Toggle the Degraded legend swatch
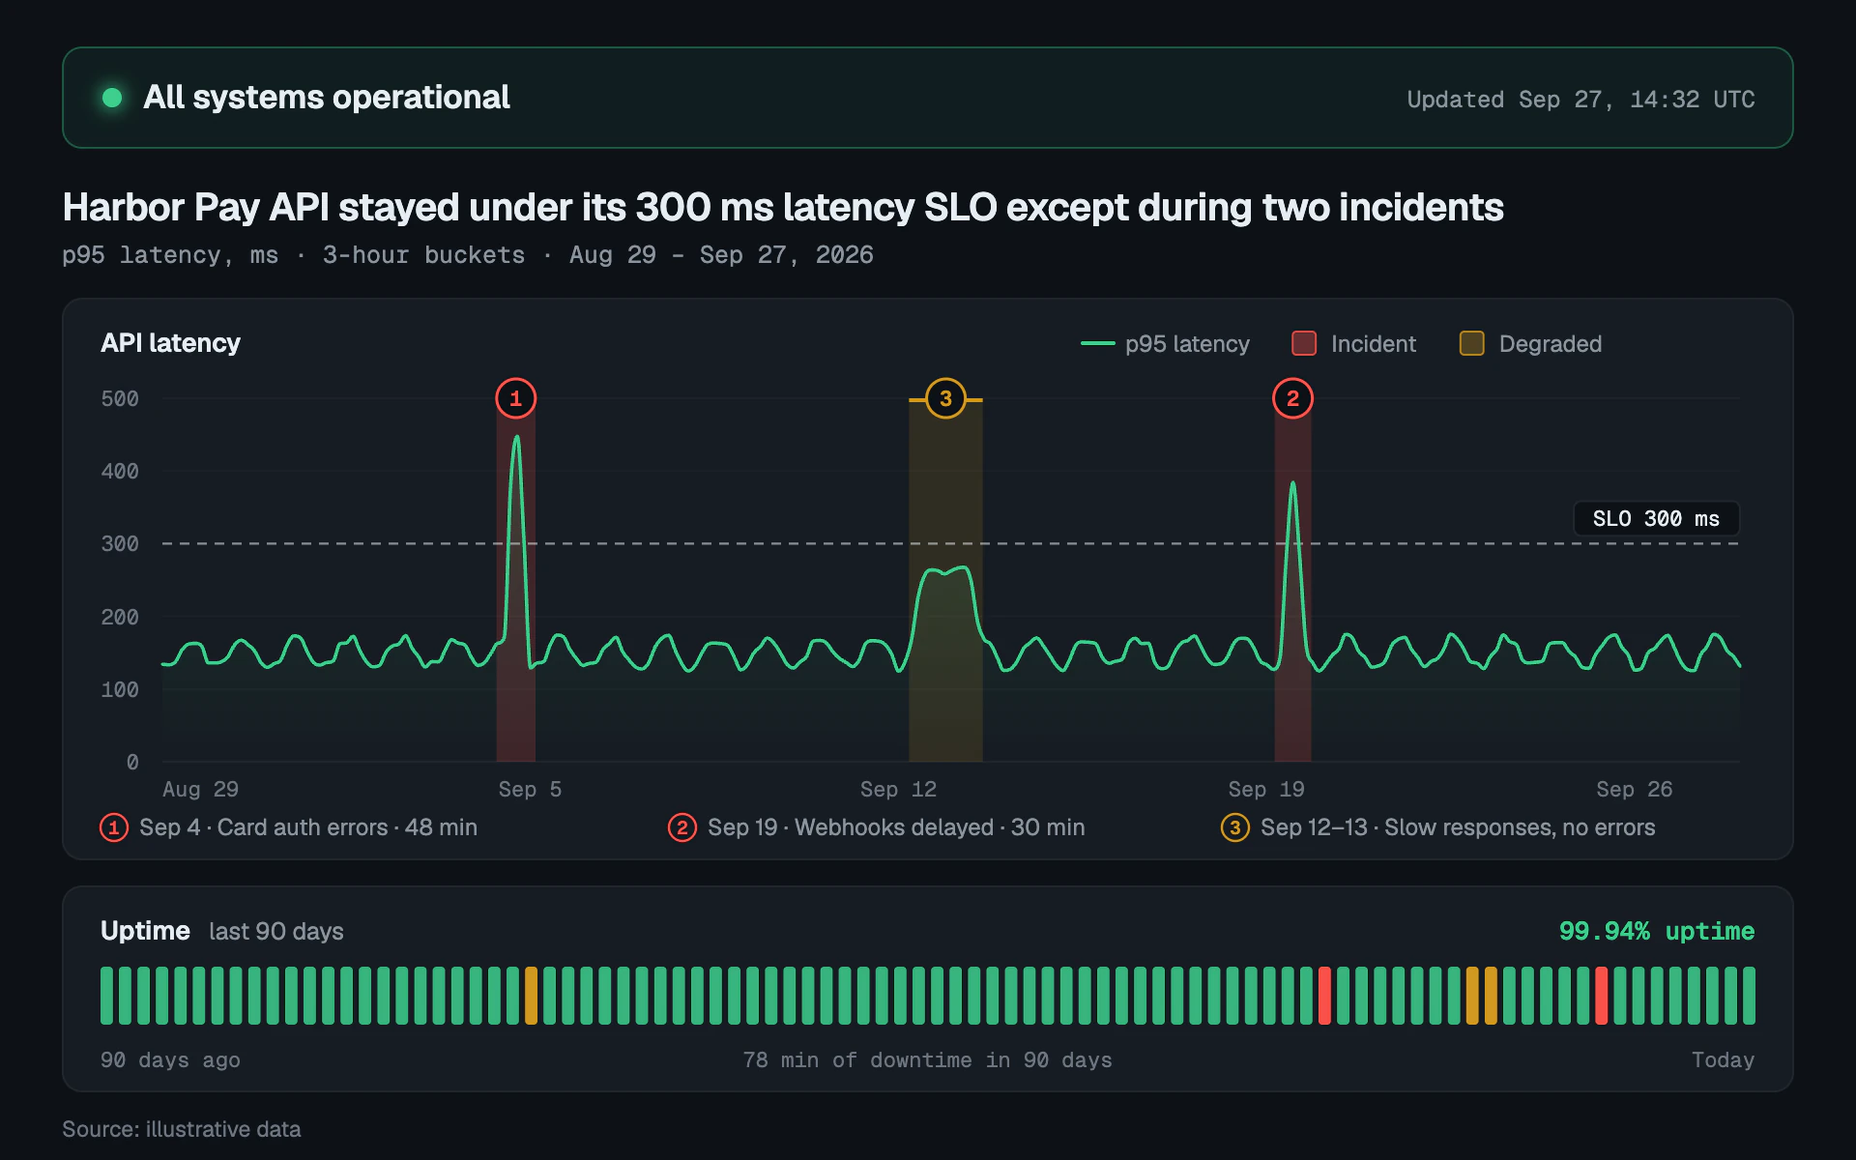Viewport: 1856px width, 1160px height. click(x=1471, y=343)
